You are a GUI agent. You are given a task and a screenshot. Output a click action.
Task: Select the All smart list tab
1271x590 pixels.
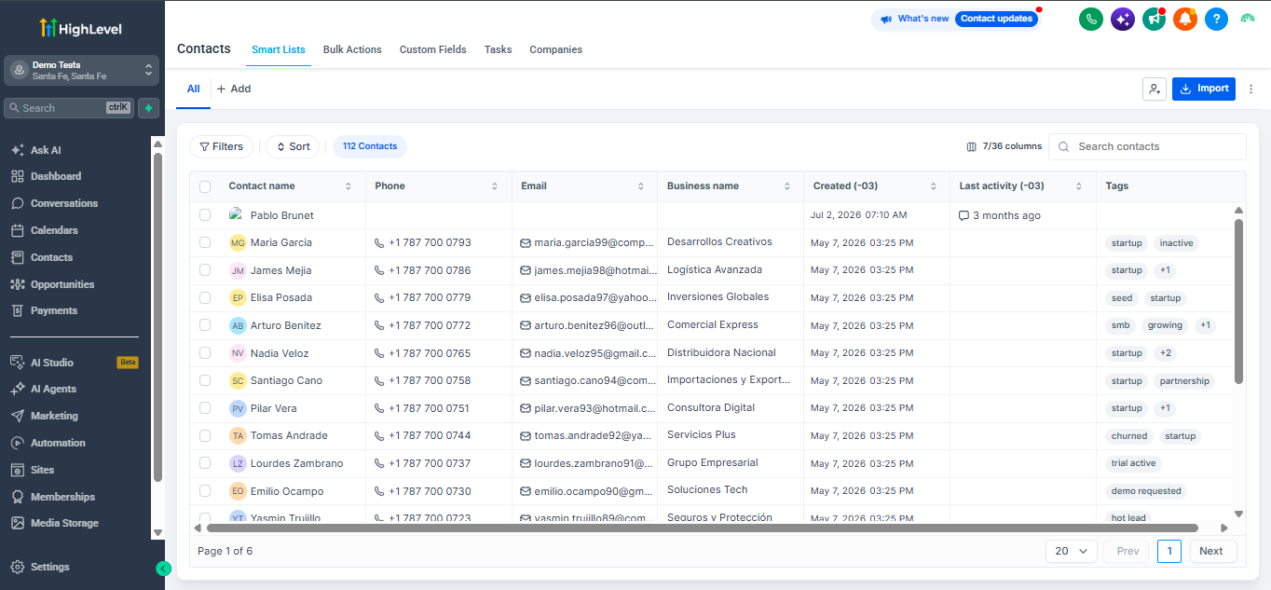193,89
